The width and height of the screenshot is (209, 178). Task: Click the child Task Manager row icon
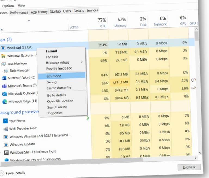tap(6, 71)
